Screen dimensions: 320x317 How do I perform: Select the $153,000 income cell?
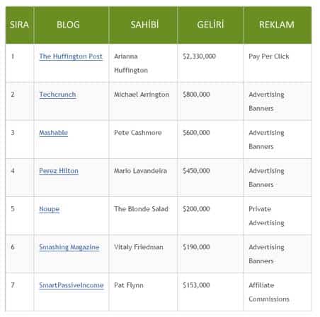(x=210, y=292)
